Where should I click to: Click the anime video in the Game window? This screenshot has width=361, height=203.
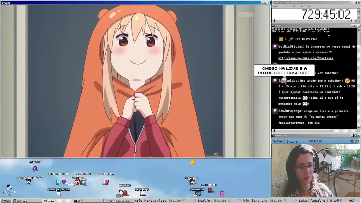[x=135, y=81]
